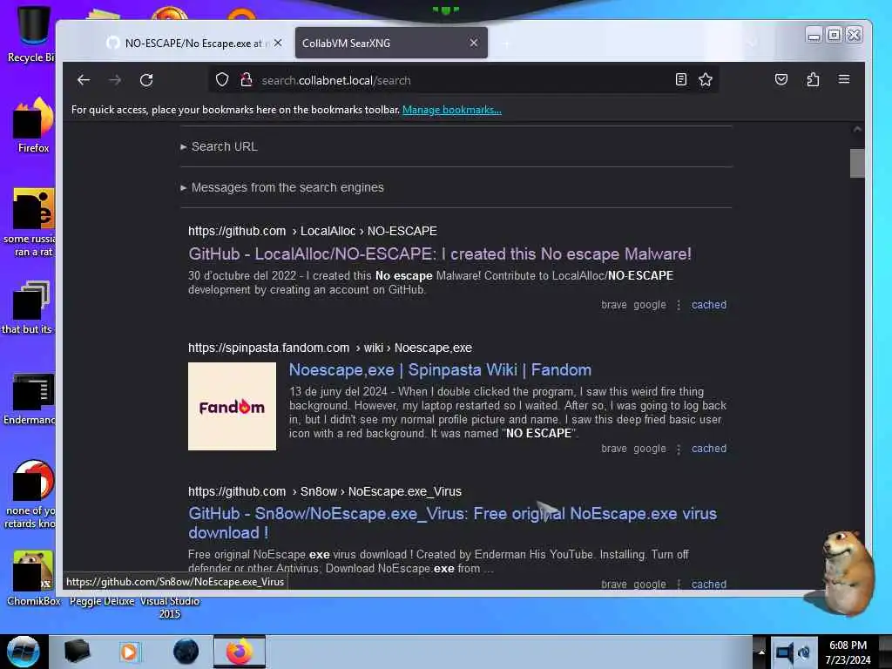Open GitHub Sn8ow/NoEscape.exe_Virus result title

coord(452,523)
